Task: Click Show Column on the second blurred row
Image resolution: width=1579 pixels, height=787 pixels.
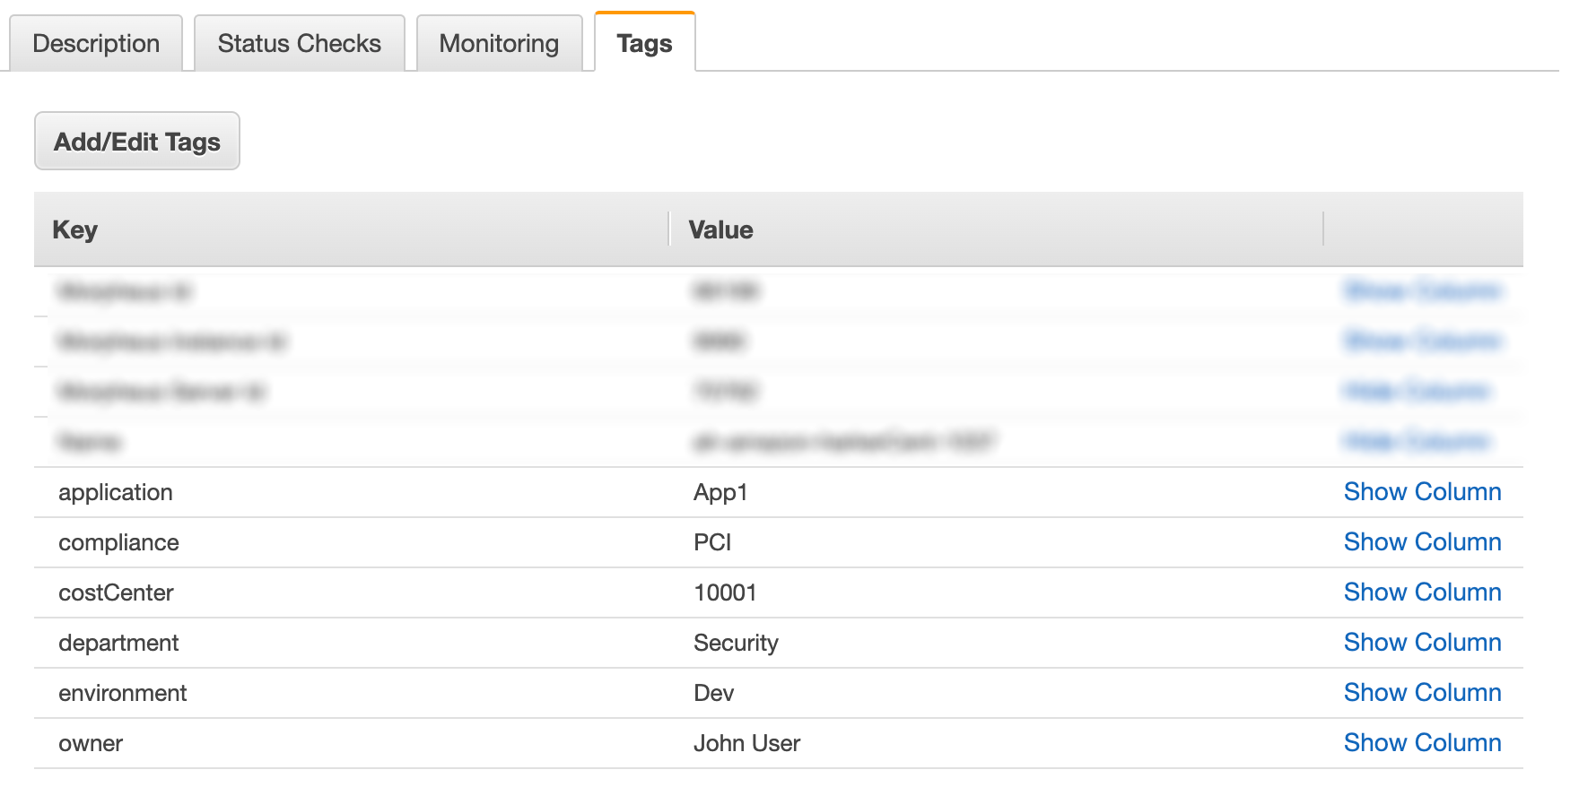Action: (1422, 342)
